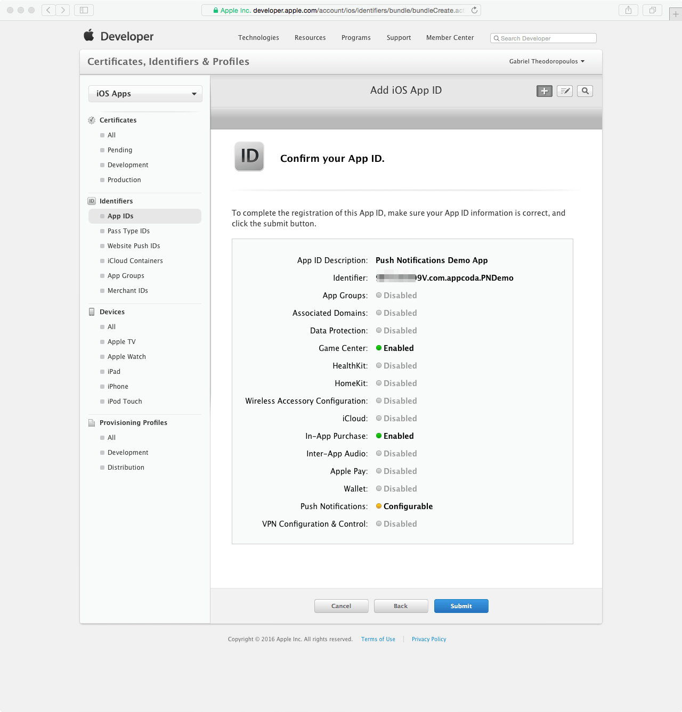Select Development under Provisioning Profiles
682x712 pixels.
[128, 453]
